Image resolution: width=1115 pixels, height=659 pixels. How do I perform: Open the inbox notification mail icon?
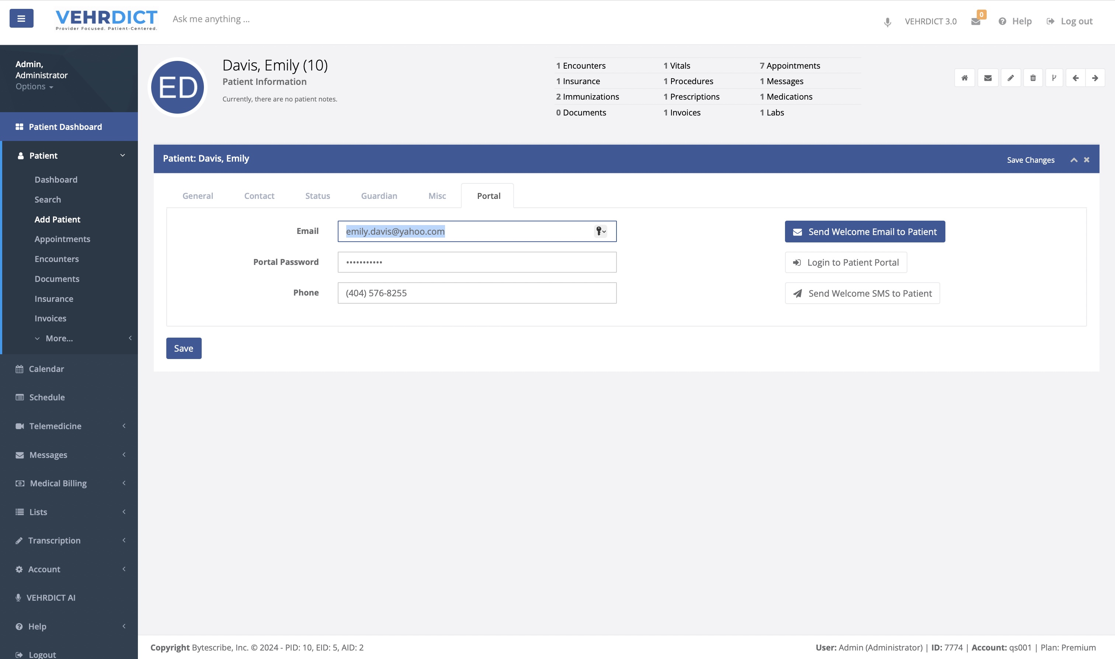[x=975, y=21]
